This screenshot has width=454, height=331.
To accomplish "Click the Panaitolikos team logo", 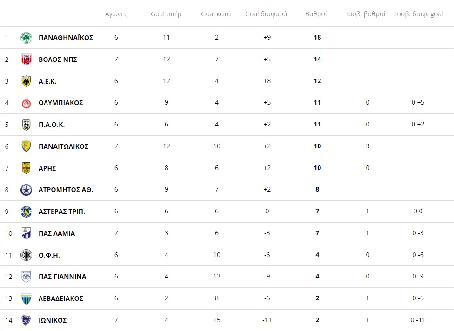I will click(x=27, y=146).
